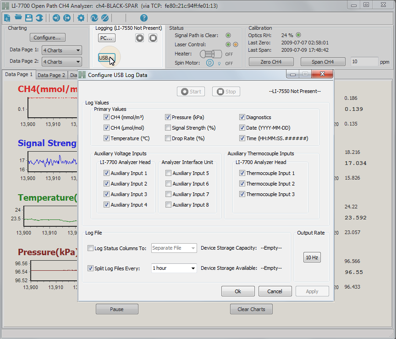
Task: Click the Zero CH4 button
Action: click(271, 62)
